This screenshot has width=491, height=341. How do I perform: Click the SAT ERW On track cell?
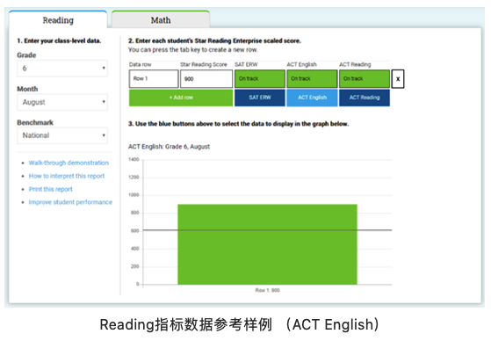[x=260, y=79]
